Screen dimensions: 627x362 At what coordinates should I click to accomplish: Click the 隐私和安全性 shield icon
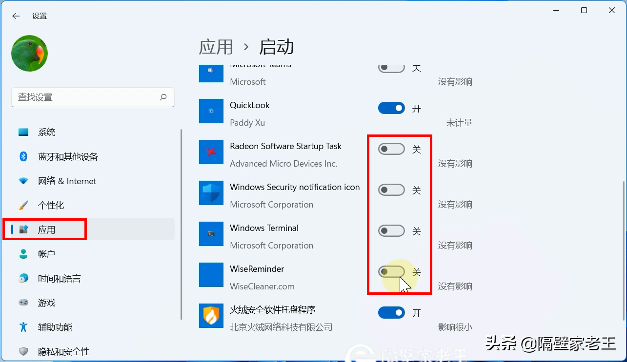pyautogui.click(x=23, y=351)
